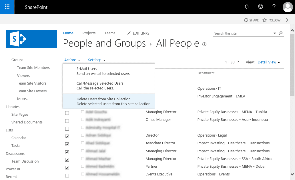Switch to the Projects tab
The width and height of the screenshot is (295, 180).
[x=89, y=33]
